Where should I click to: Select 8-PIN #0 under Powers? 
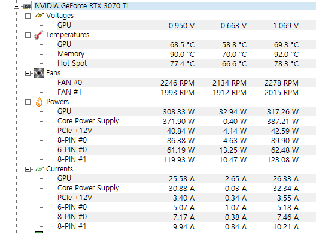coord(72,140)
